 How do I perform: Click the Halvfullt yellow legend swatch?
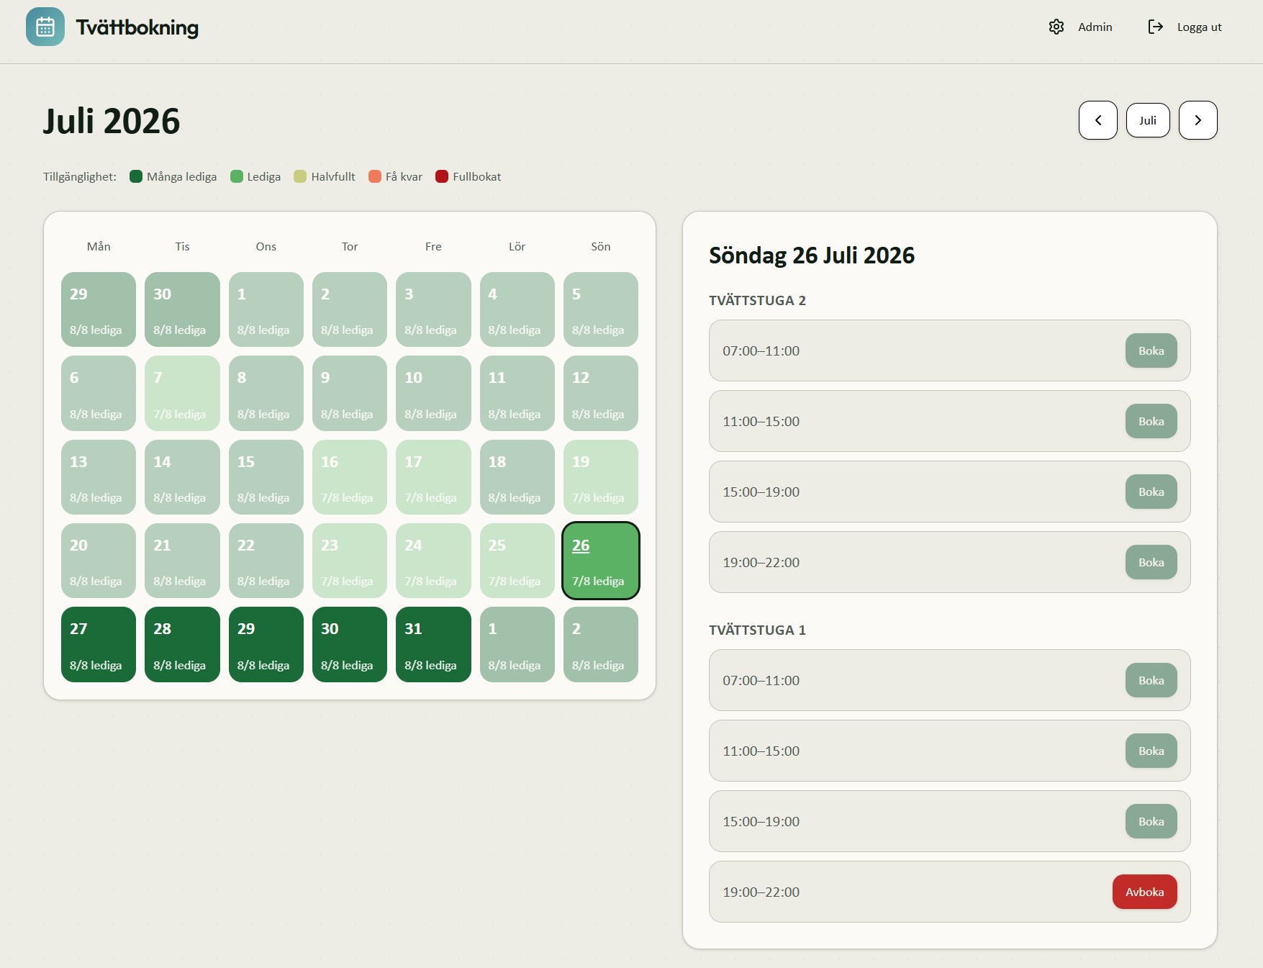tap(300, 176)
